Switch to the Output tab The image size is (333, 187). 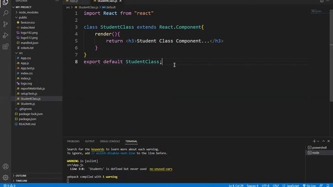click(x=89, y=141)
